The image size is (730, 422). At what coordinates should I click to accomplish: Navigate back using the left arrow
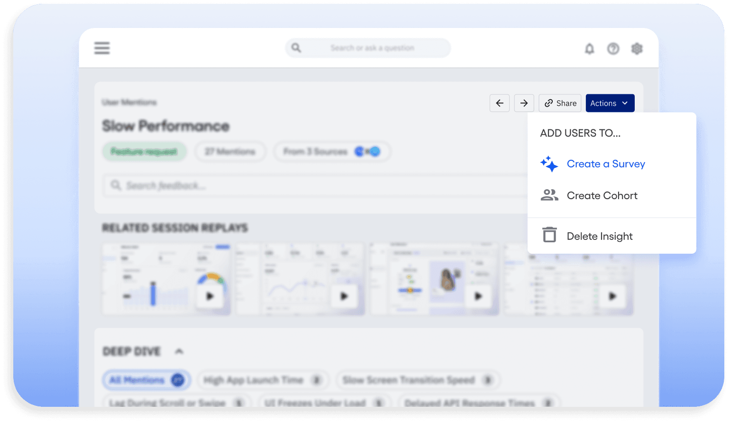click(x=499, y=103)
